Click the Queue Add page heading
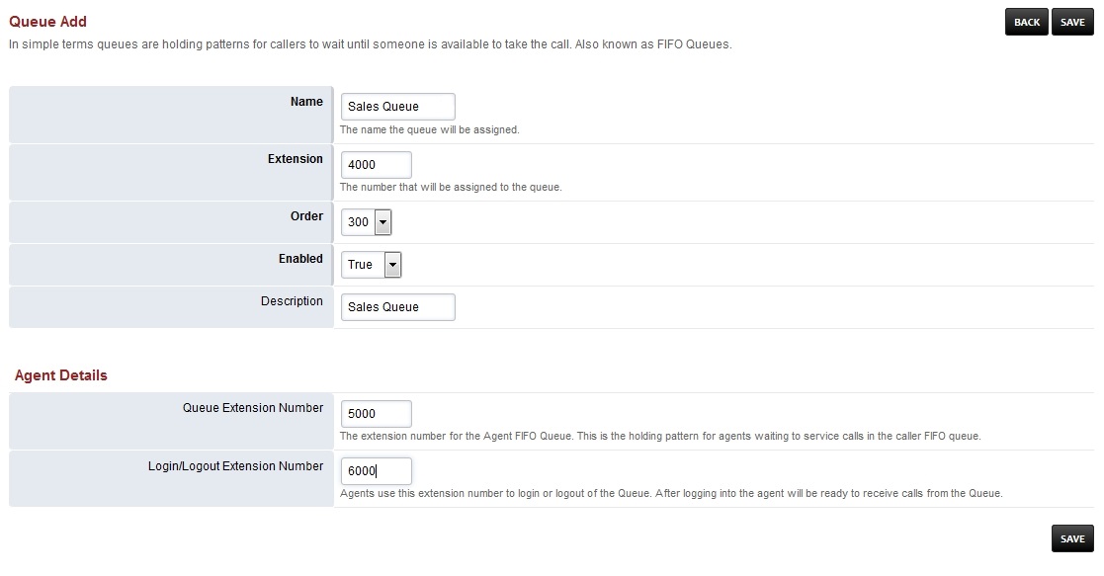Screen dimensions: 1104x576 tap(47, 22)
